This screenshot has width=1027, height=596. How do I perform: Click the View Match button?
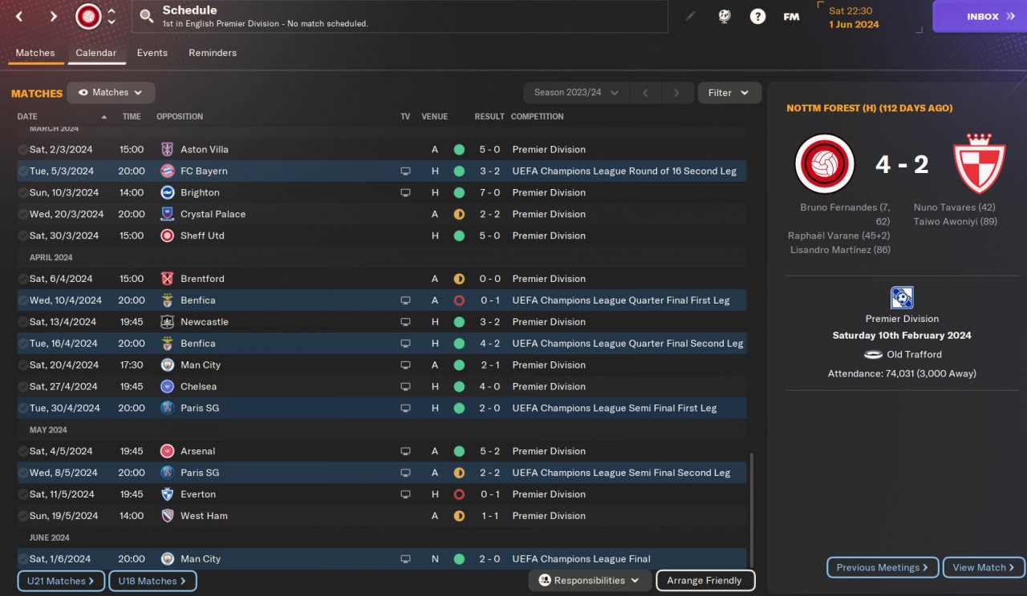(x=984, y=568)
